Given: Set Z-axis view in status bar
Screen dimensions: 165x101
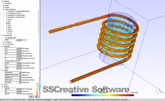Looking at the screenshot, I should tap(7, 100).
